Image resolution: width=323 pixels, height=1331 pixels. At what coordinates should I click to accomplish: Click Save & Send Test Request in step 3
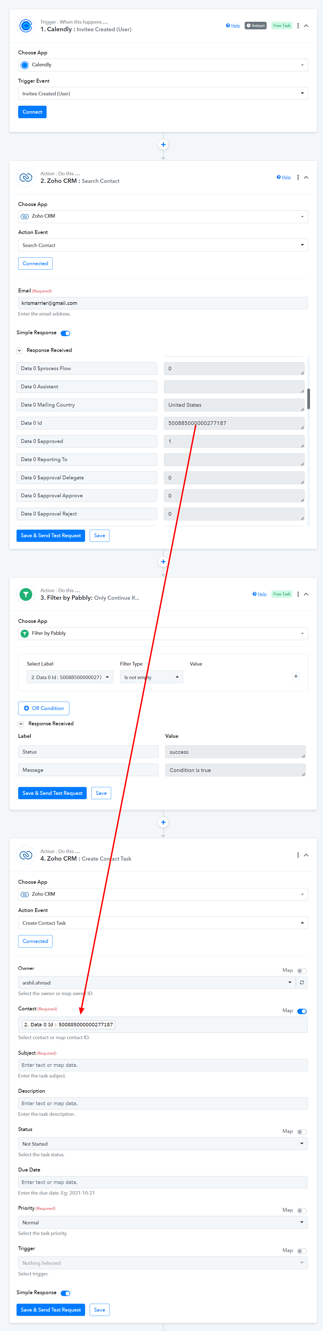[53, 793]
